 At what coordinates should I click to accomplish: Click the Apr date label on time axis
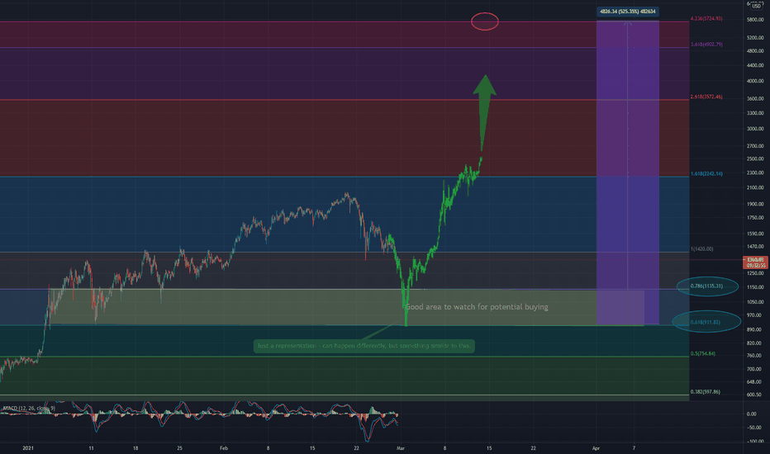click(x=597, y=448)
